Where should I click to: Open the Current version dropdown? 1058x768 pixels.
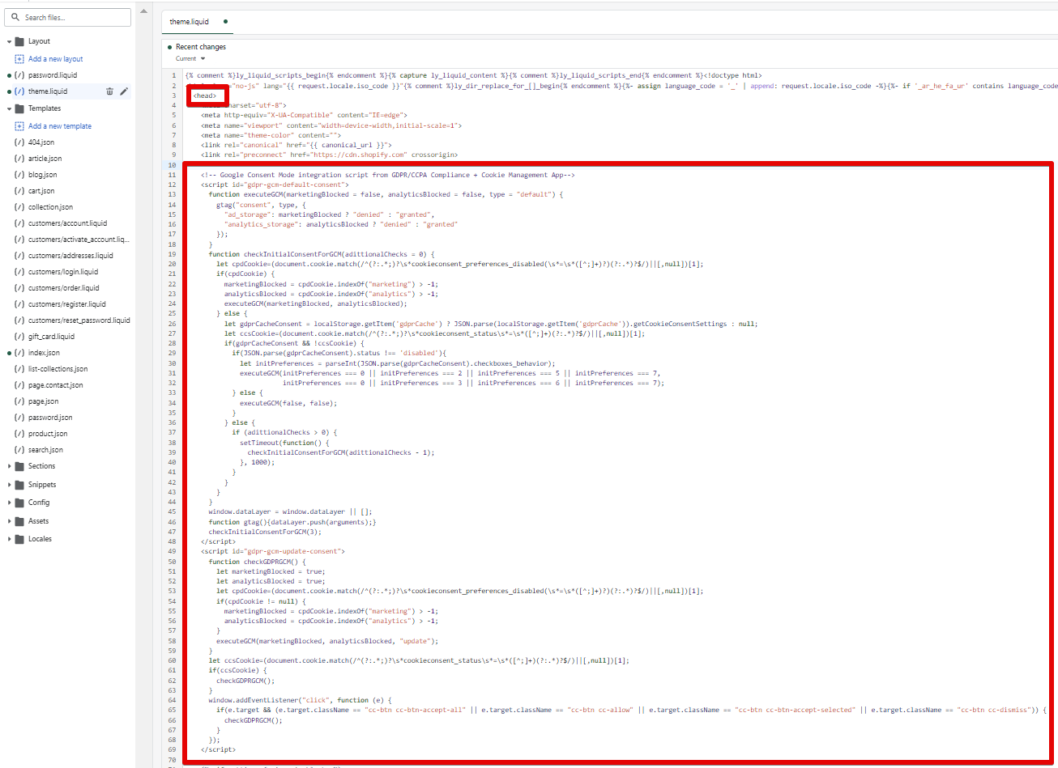click(190, 58)
